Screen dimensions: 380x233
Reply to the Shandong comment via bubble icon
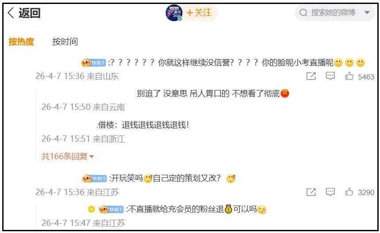[x=330, y=76]
